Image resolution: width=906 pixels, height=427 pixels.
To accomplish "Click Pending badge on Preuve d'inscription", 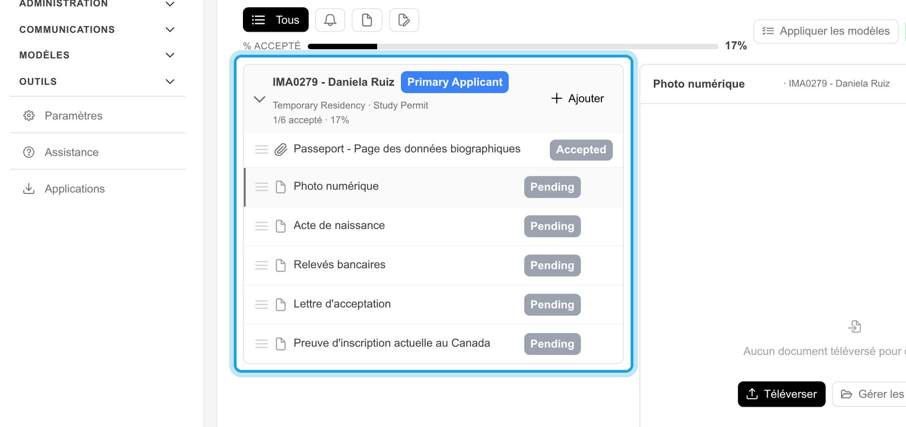I will [552, 344].
